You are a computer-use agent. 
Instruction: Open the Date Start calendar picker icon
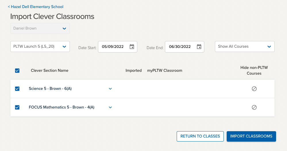pos(132,47)
